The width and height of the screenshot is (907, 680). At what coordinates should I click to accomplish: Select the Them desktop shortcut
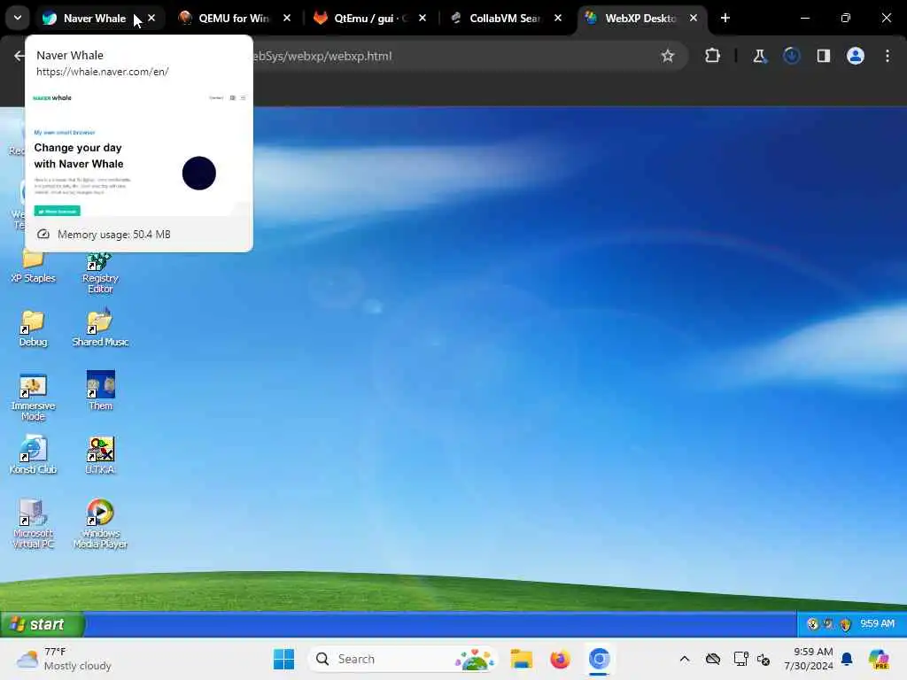pos(100,390)
